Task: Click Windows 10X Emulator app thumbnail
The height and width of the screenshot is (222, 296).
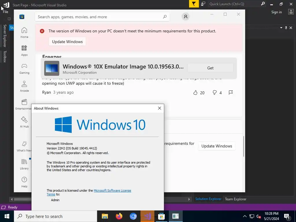Action: [x=52, y=68]
